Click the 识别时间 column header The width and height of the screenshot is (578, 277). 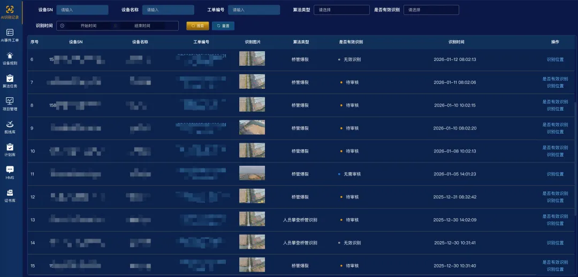[x=457, y=42]
